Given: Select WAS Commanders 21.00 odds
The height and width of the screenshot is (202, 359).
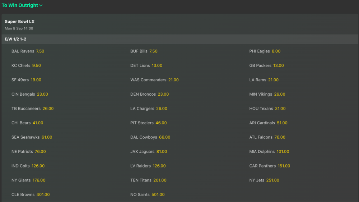Looking at the screenshot, I should (x=154, y=80).
